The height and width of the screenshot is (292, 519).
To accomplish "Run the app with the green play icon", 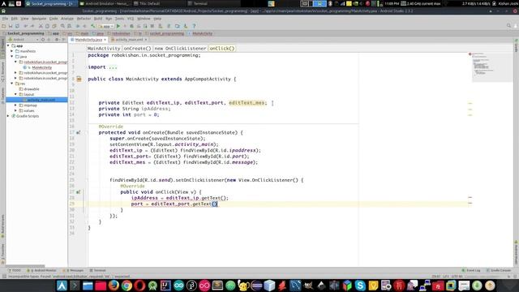I will (x=118, y=26).
